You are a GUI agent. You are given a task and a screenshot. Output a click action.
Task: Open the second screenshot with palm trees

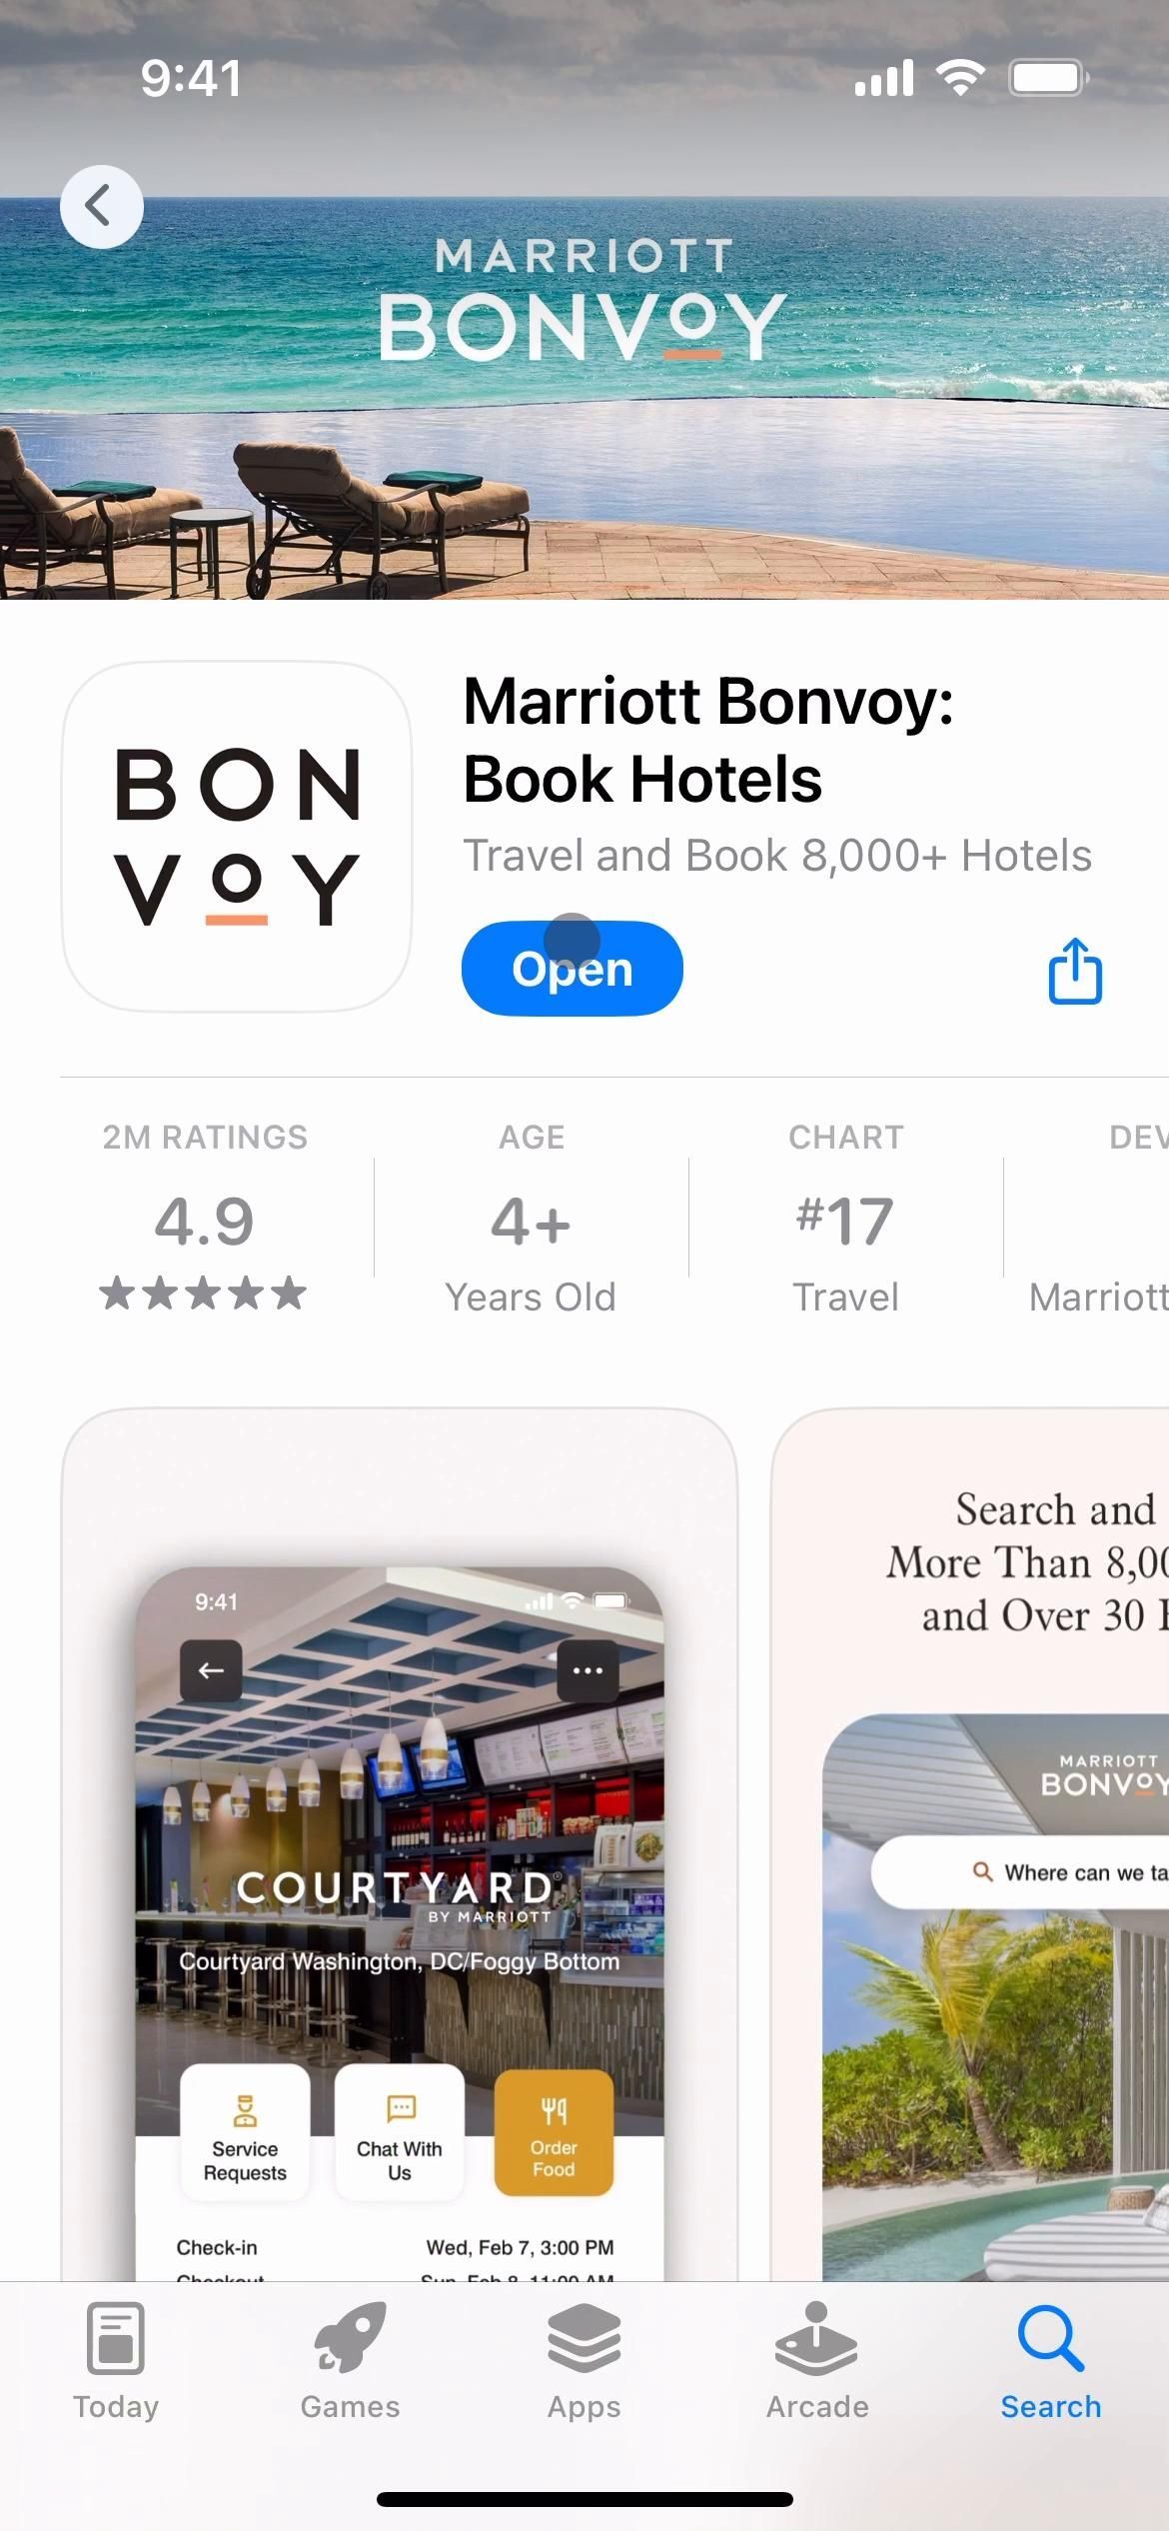click(970, 1845)
